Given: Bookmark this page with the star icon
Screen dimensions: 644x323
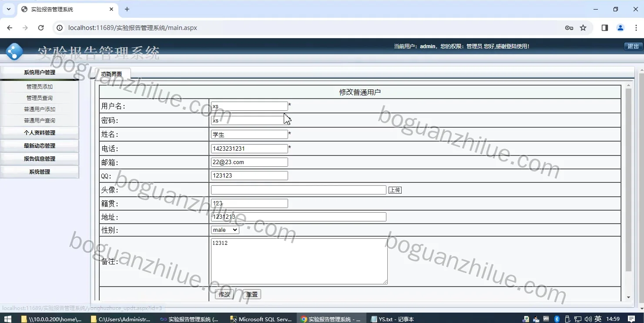Looking at the screenshot, I should [x=583, y=28].
